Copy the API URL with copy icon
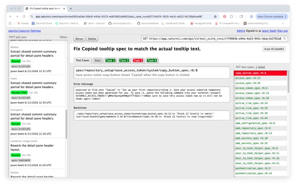 pyautogui.click(x=285, y=39)
